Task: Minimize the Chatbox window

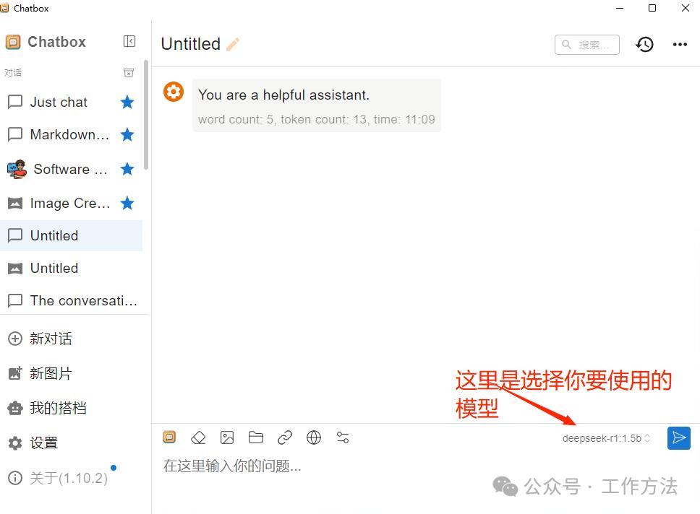Action: pyautogui.click(x=620, y=8)
